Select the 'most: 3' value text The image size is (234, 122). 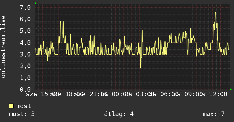pyautogui.click(x=22, y=114)
